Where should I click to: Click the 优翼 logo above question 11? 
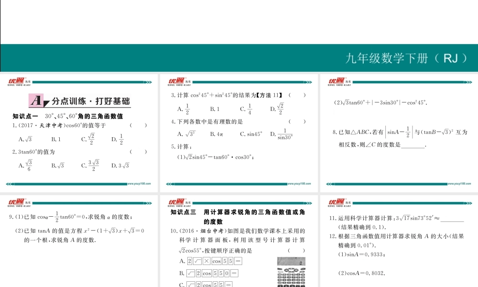tap(336, 202)
